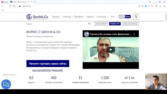Expand the Сервисы menu

coord(91,17)
